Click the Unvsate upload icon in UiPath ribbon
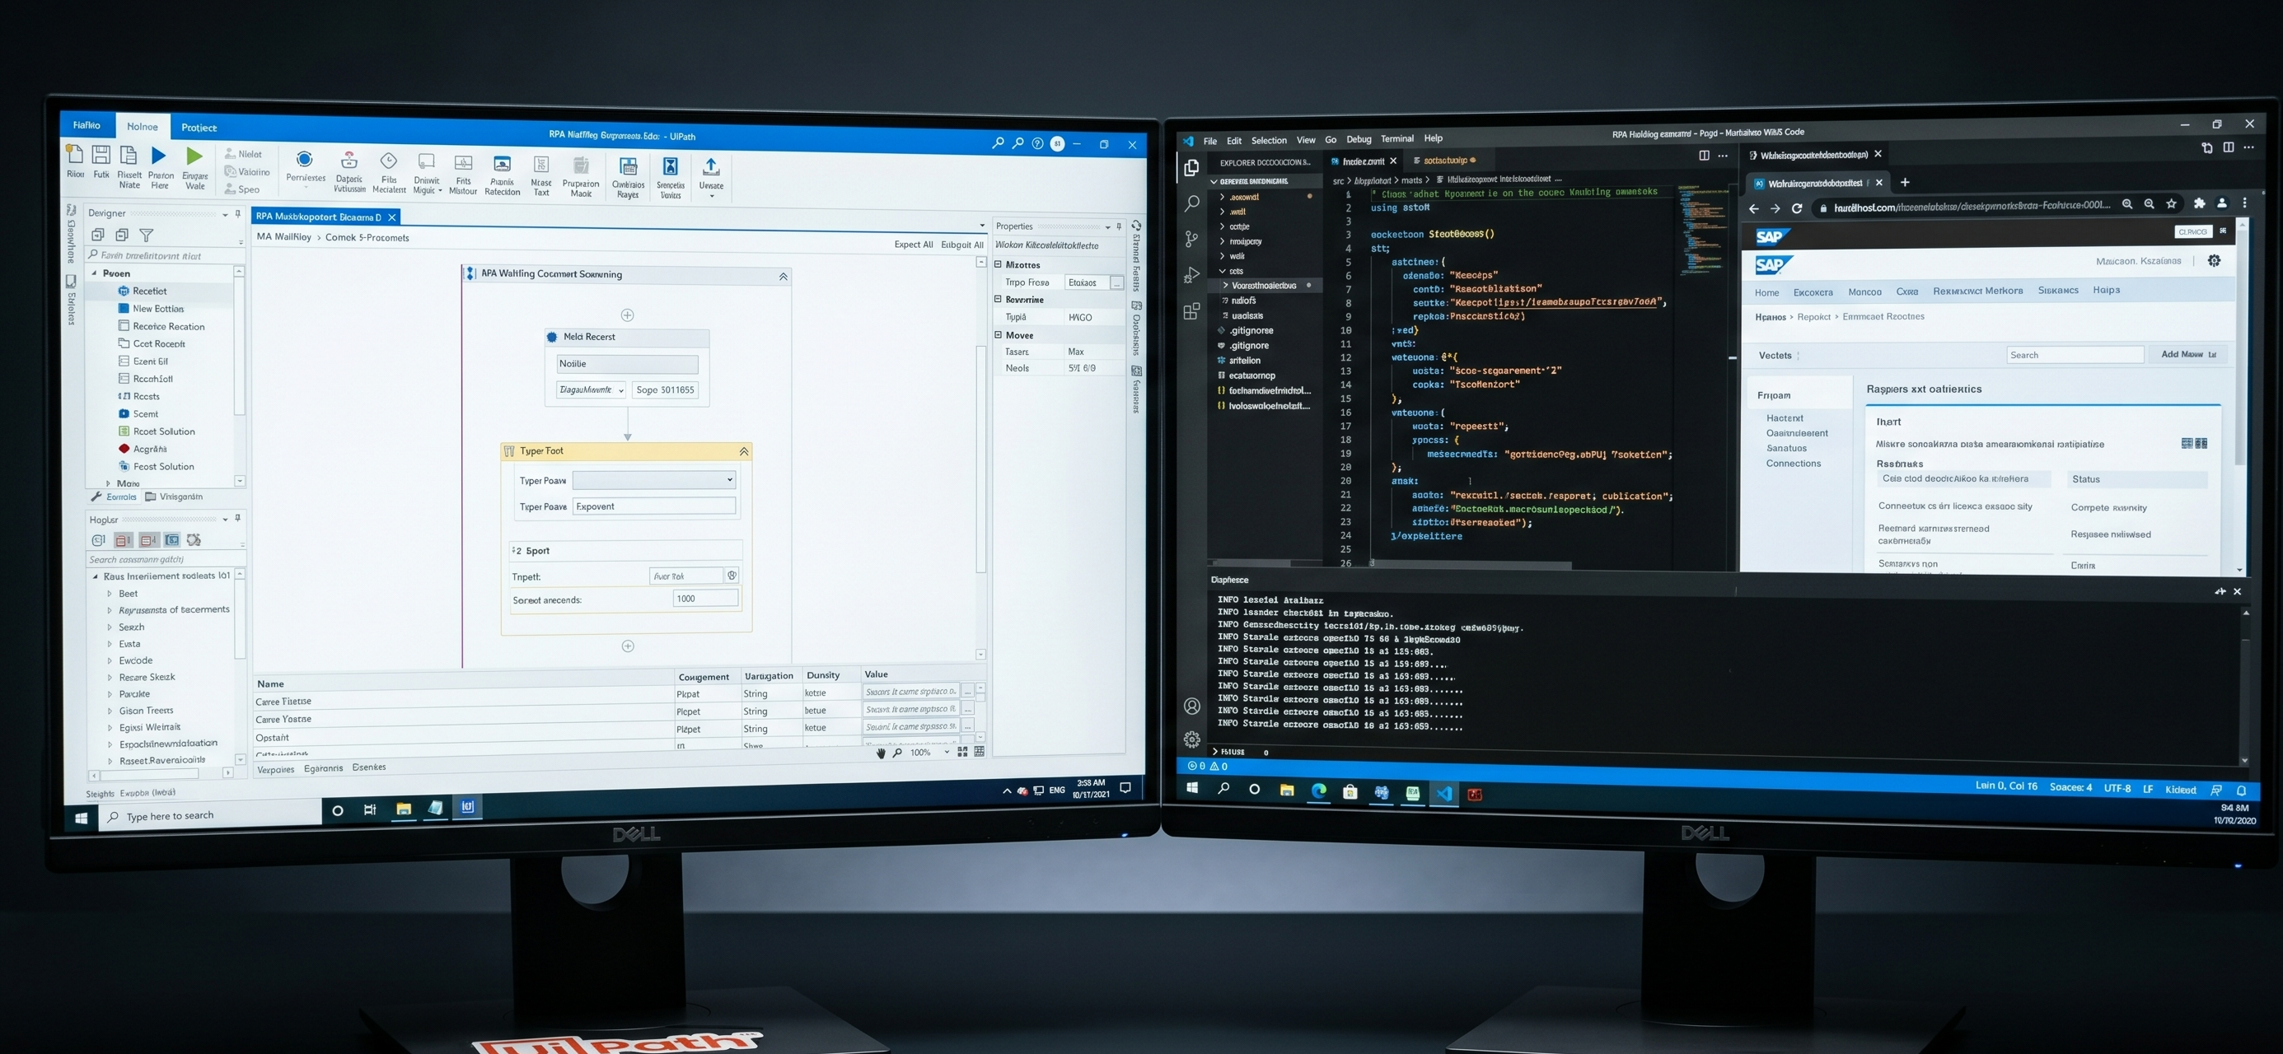Screen dimensions: 2283x1054 tap(711, 166)
